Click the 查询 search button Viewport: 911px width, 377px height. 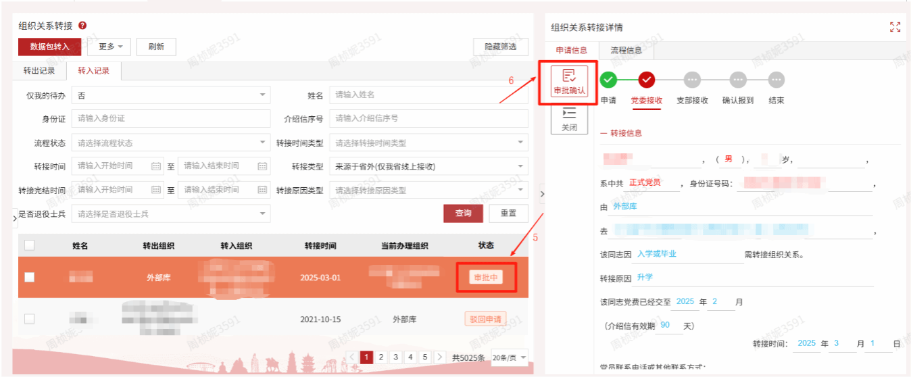click(x=463, y=213)
